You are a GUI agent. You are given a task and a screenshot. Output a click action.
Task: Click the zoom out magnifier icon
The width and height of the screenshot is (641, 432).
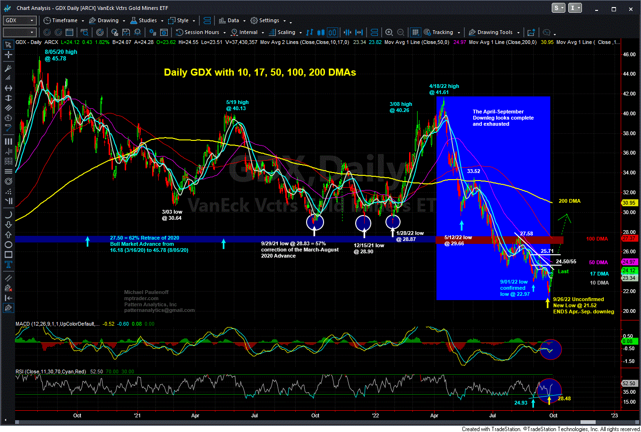pos(401,32)
